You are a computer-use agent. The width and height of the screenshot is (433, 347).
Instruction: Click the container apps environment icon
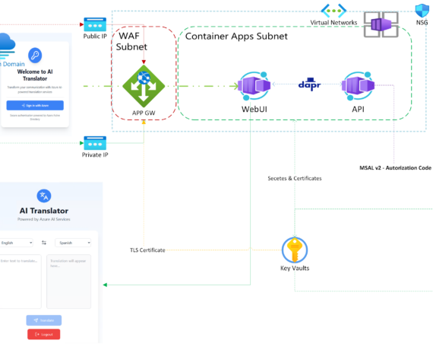[x=381, y=24]
